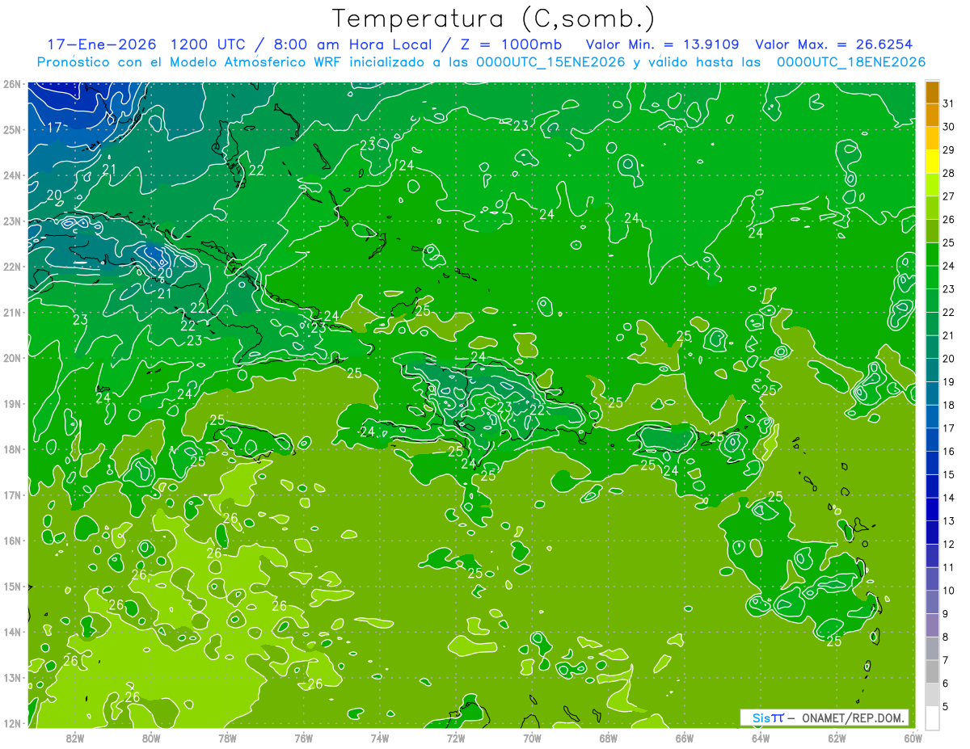
Task: Click the "72W" longitude axis label
Action: pyautogui.click(x=456, y=738)
